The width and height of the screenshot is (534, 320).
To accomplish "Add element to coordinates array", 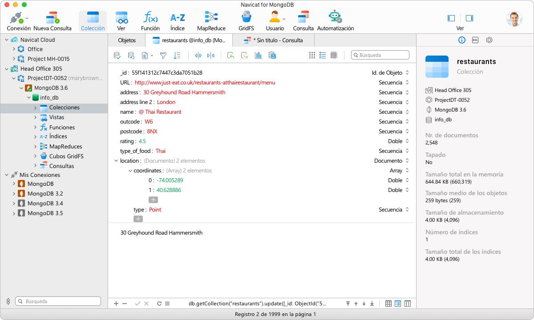I will 153,200.
